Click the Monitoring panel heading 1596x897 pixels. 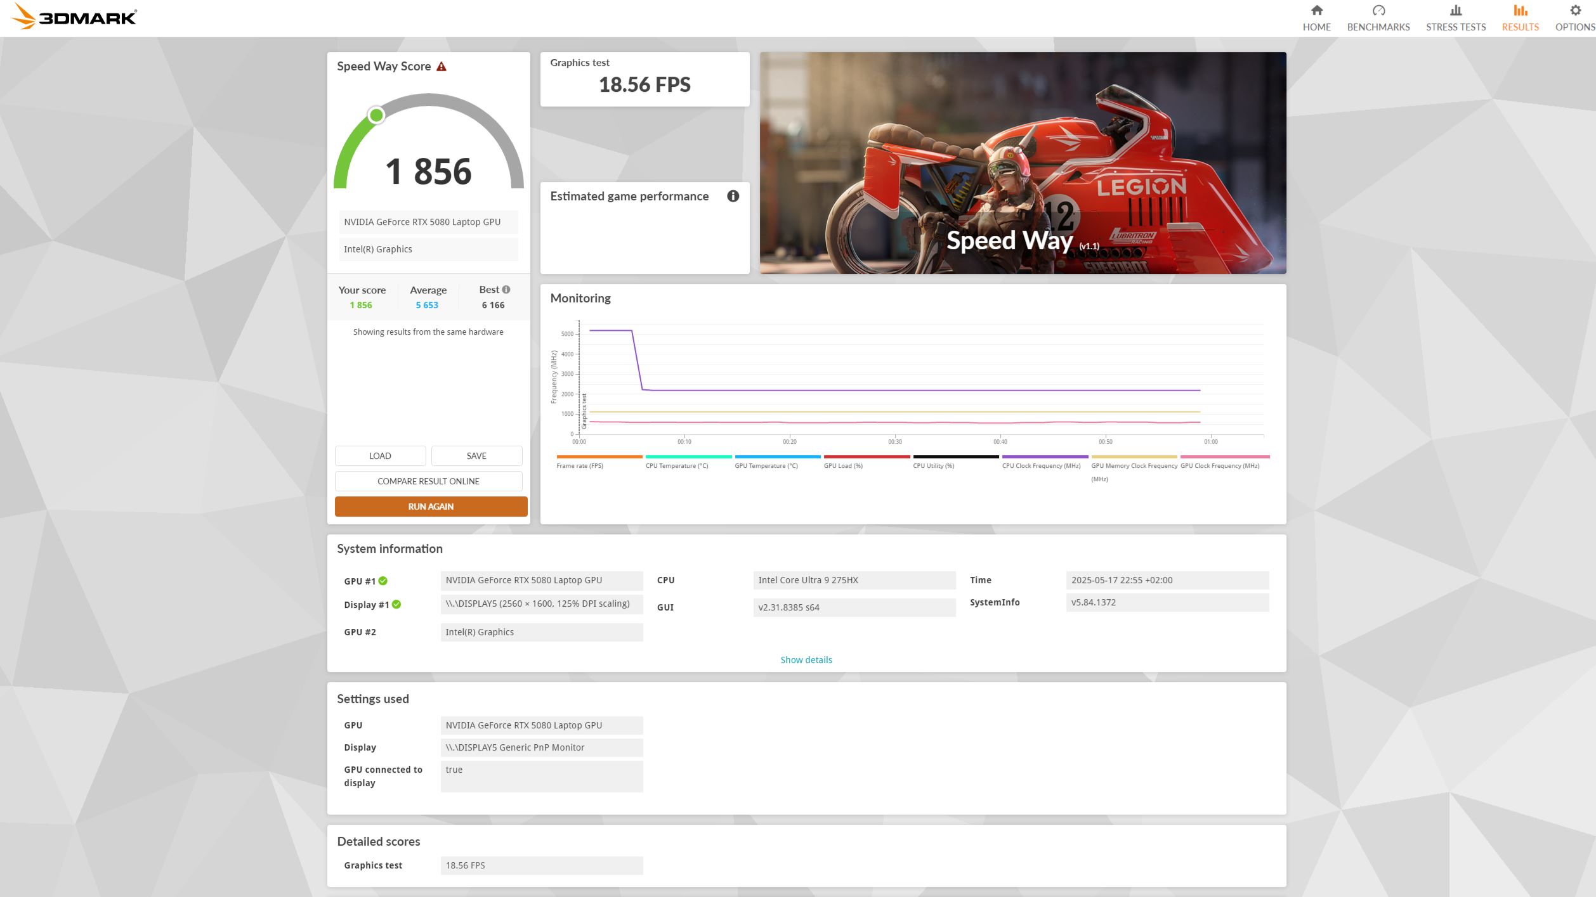[580, 298]
